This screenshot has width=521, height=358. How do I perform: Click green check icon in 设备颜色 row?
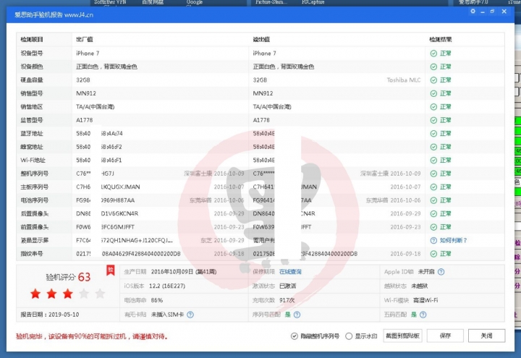[x=433, y=67]
